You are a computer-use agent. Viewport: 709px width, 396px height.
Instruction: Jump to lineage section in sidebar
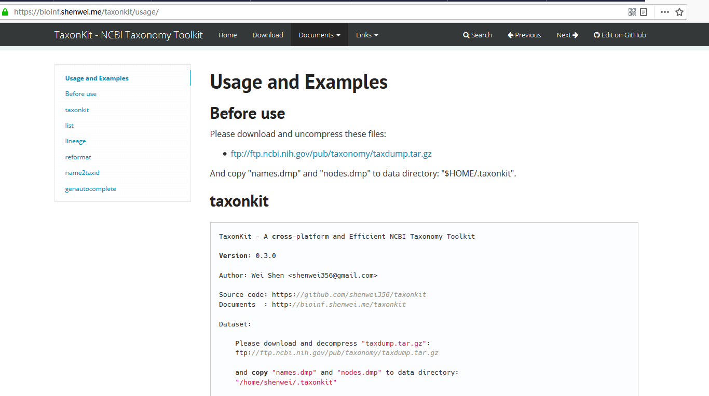(76, 141)
